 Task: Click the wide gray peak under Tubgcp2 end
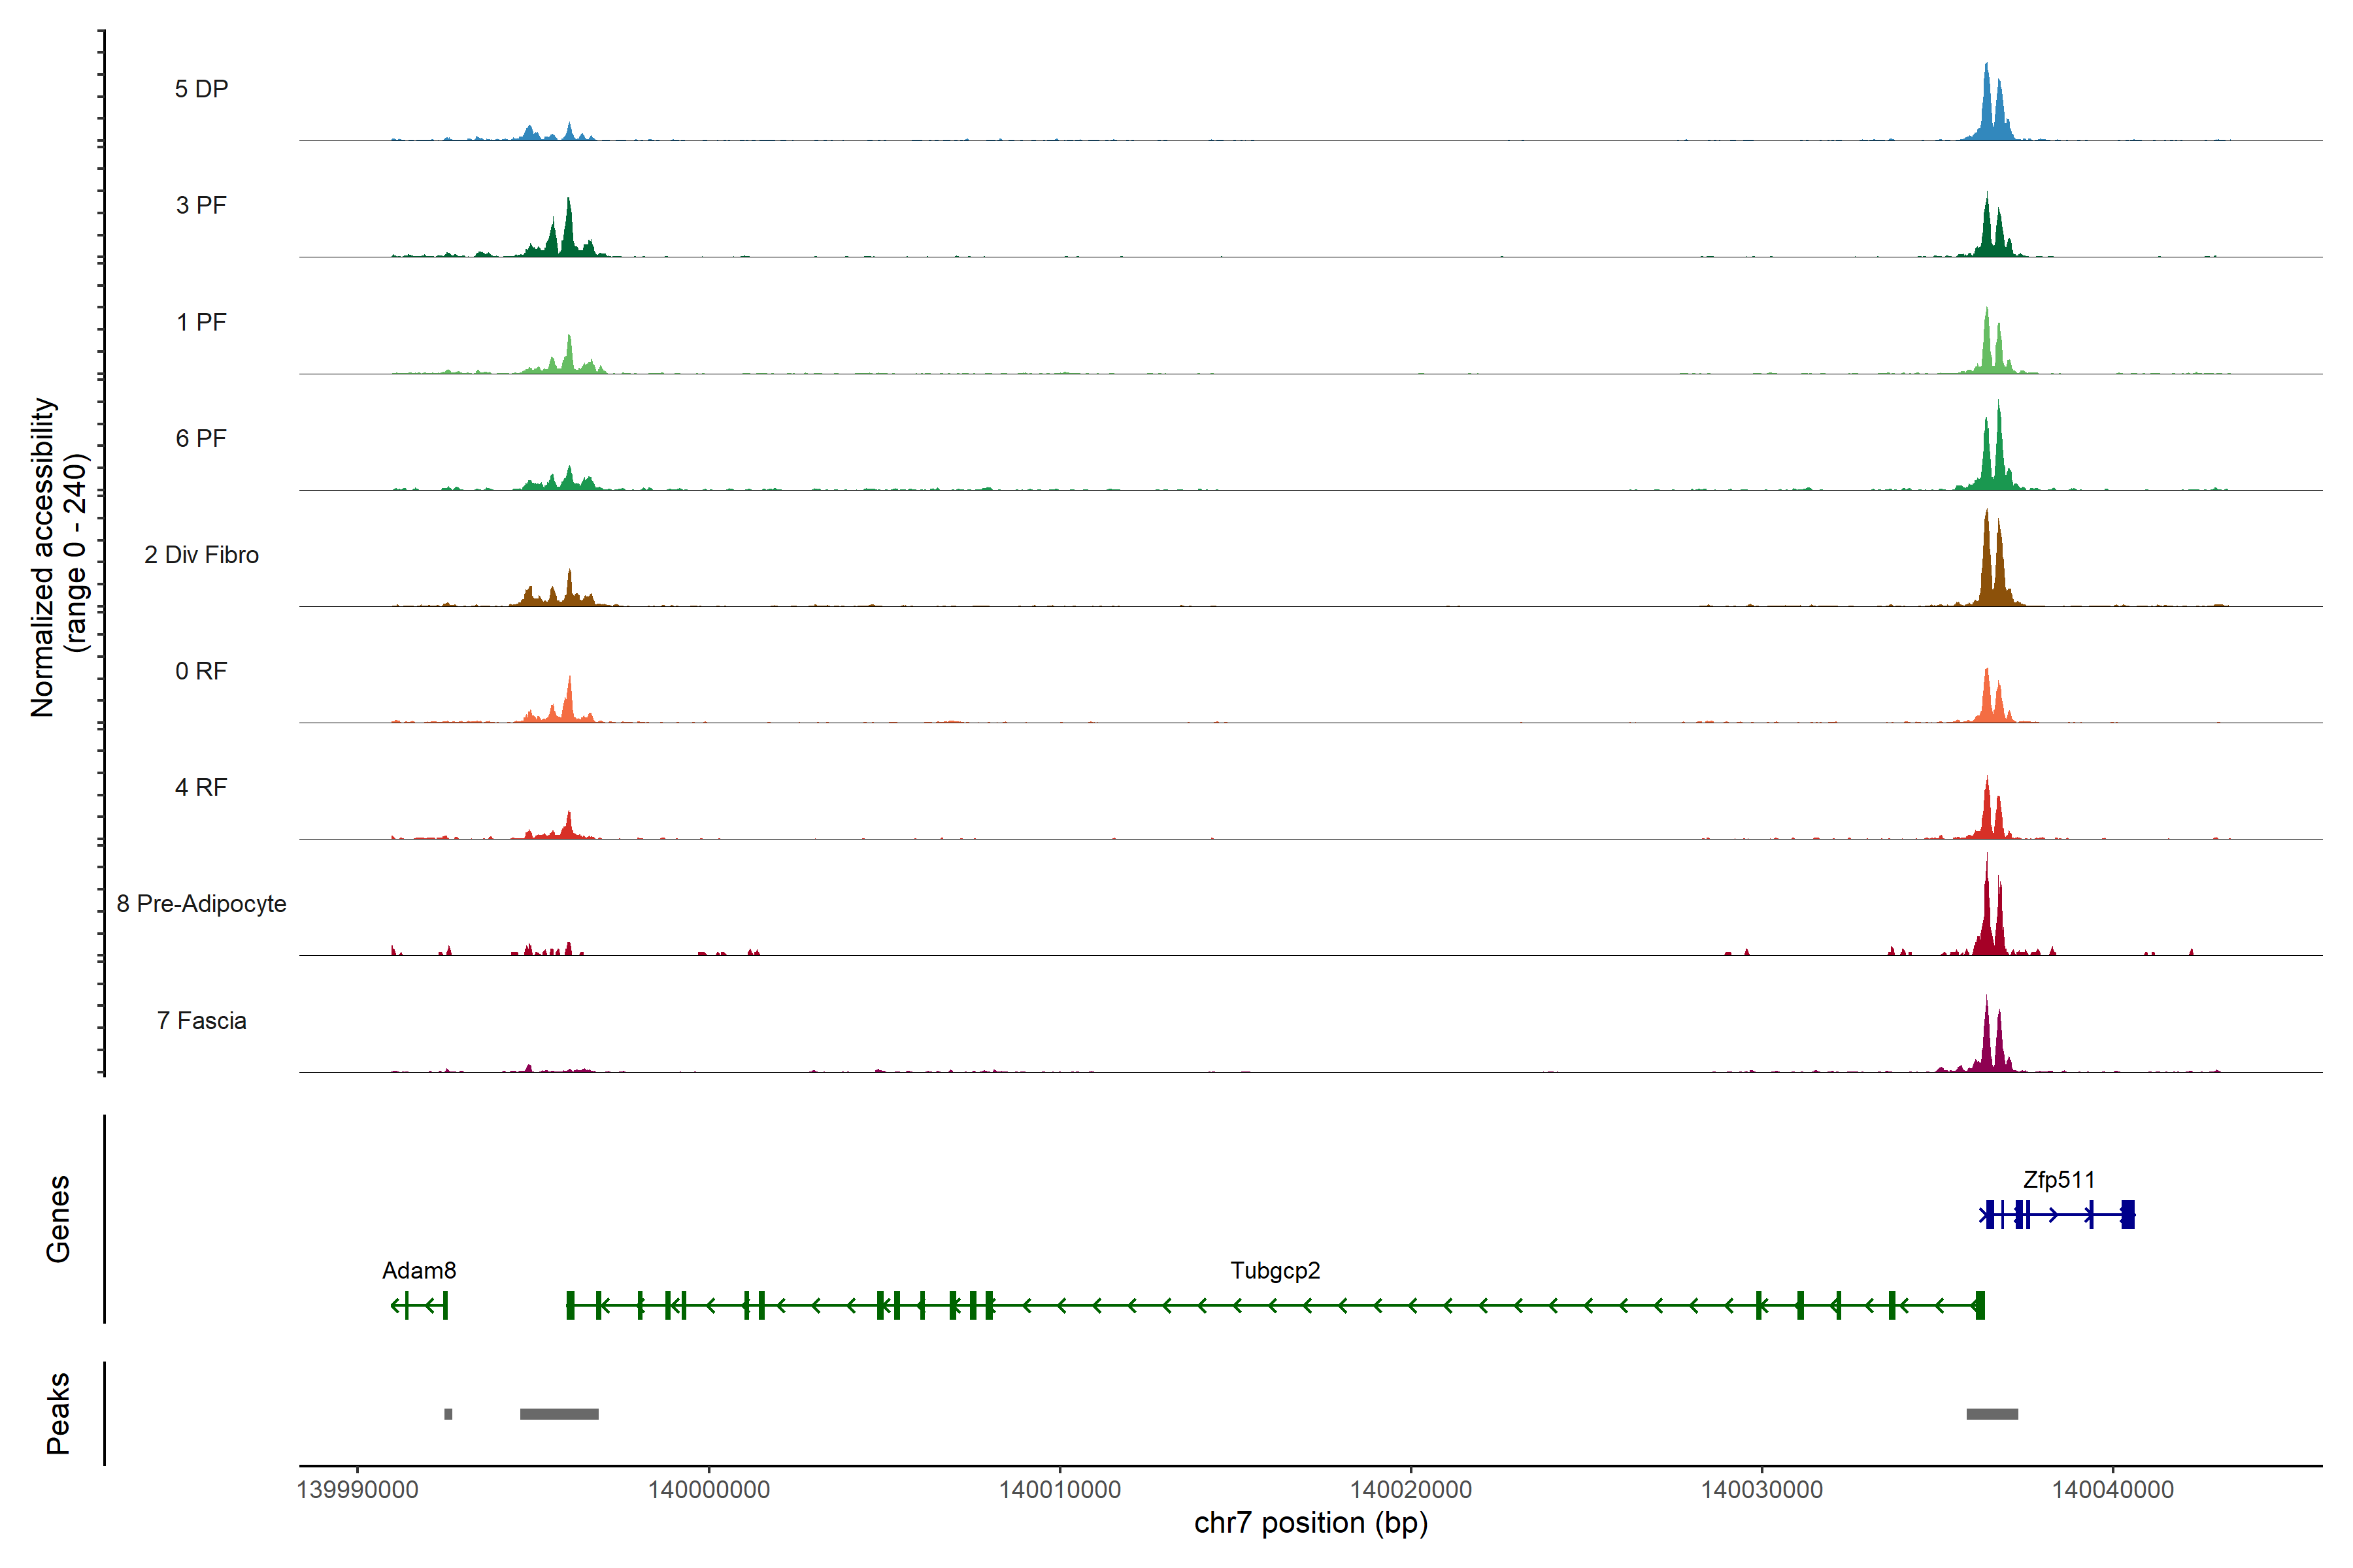tap(559, 1414)
